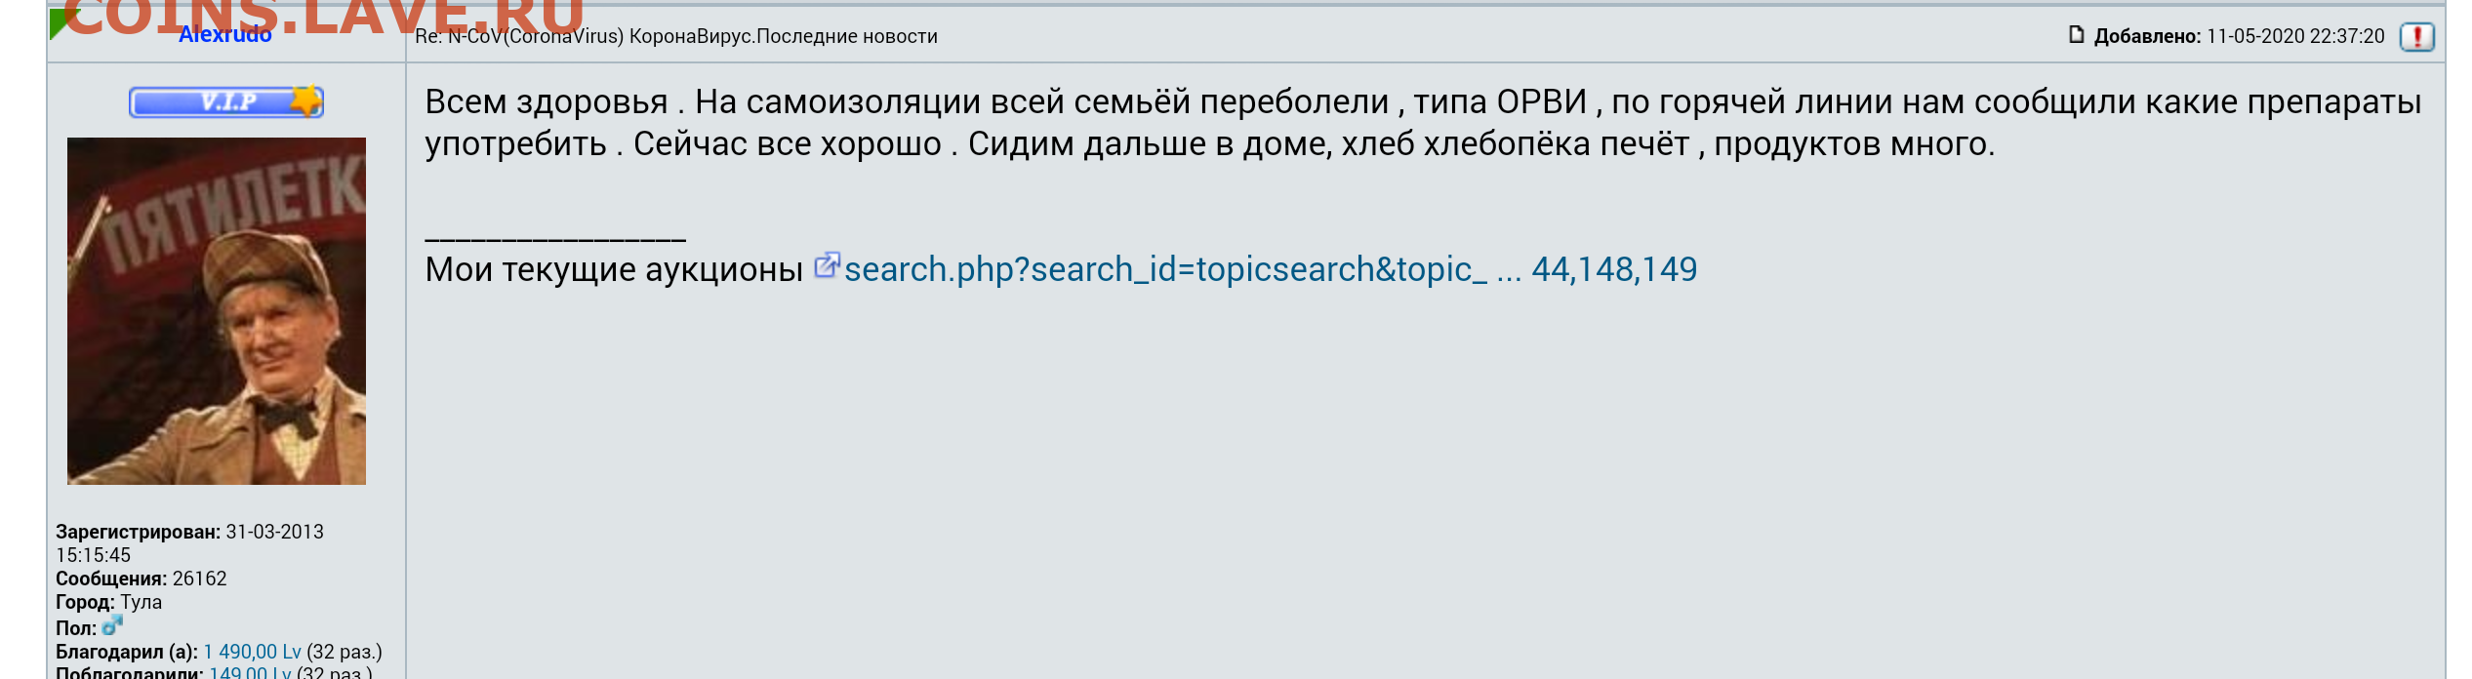This screenshot has width=2472, height=679.
Task: Click the signature text Мои текущие аукционы
Action: (x=614, y=269)
